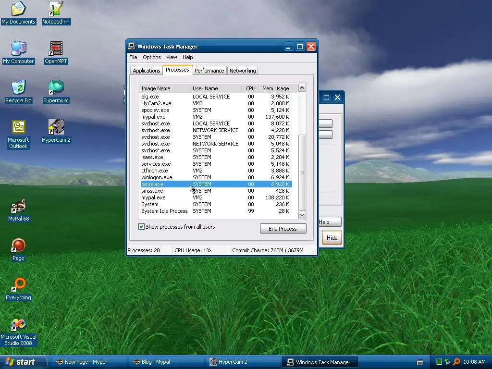Open MyPal 68 desktop shortcut

click(x=18, y=210)
